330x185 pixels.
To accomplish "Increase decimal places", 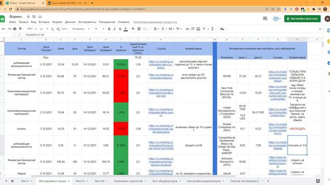I will pos(58,29).
